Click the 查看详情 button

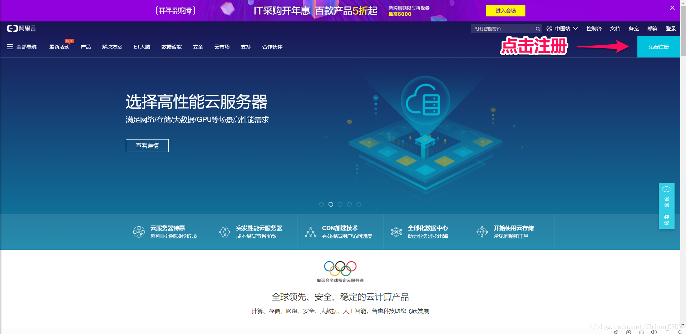click(147, 146)
